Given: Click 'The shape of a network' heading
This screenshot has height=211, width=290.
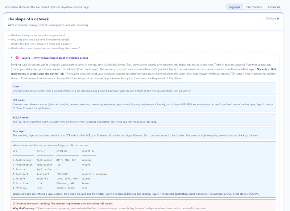Looking at the screenshot, I should tap(28, 19).
